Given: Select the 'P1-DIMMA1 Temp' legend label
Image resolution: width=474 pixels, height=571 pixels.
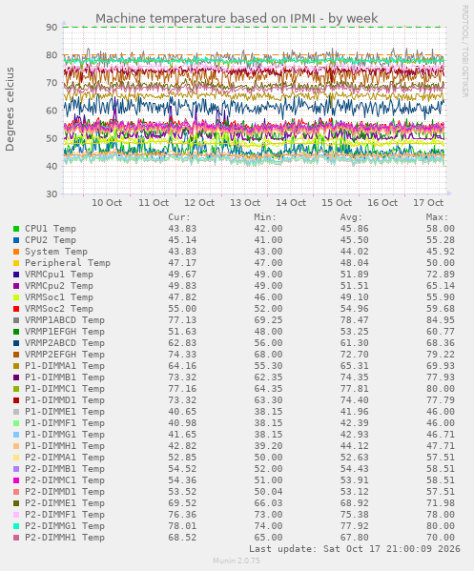Looking at the screenshot, I should coord(65,366).
